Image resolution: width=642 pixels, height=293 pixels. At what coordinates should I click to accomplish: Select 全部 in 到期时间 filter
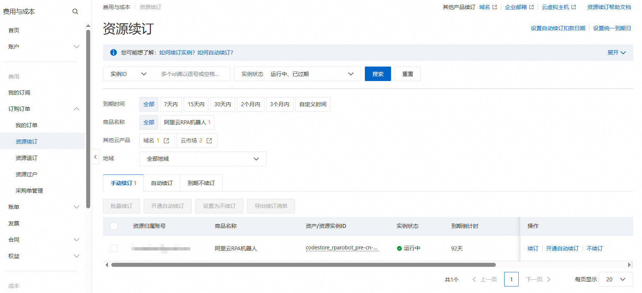(x=149, y=104)
